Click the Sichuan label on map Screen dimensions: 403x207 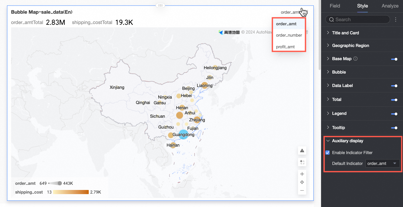tap(158, 116)
